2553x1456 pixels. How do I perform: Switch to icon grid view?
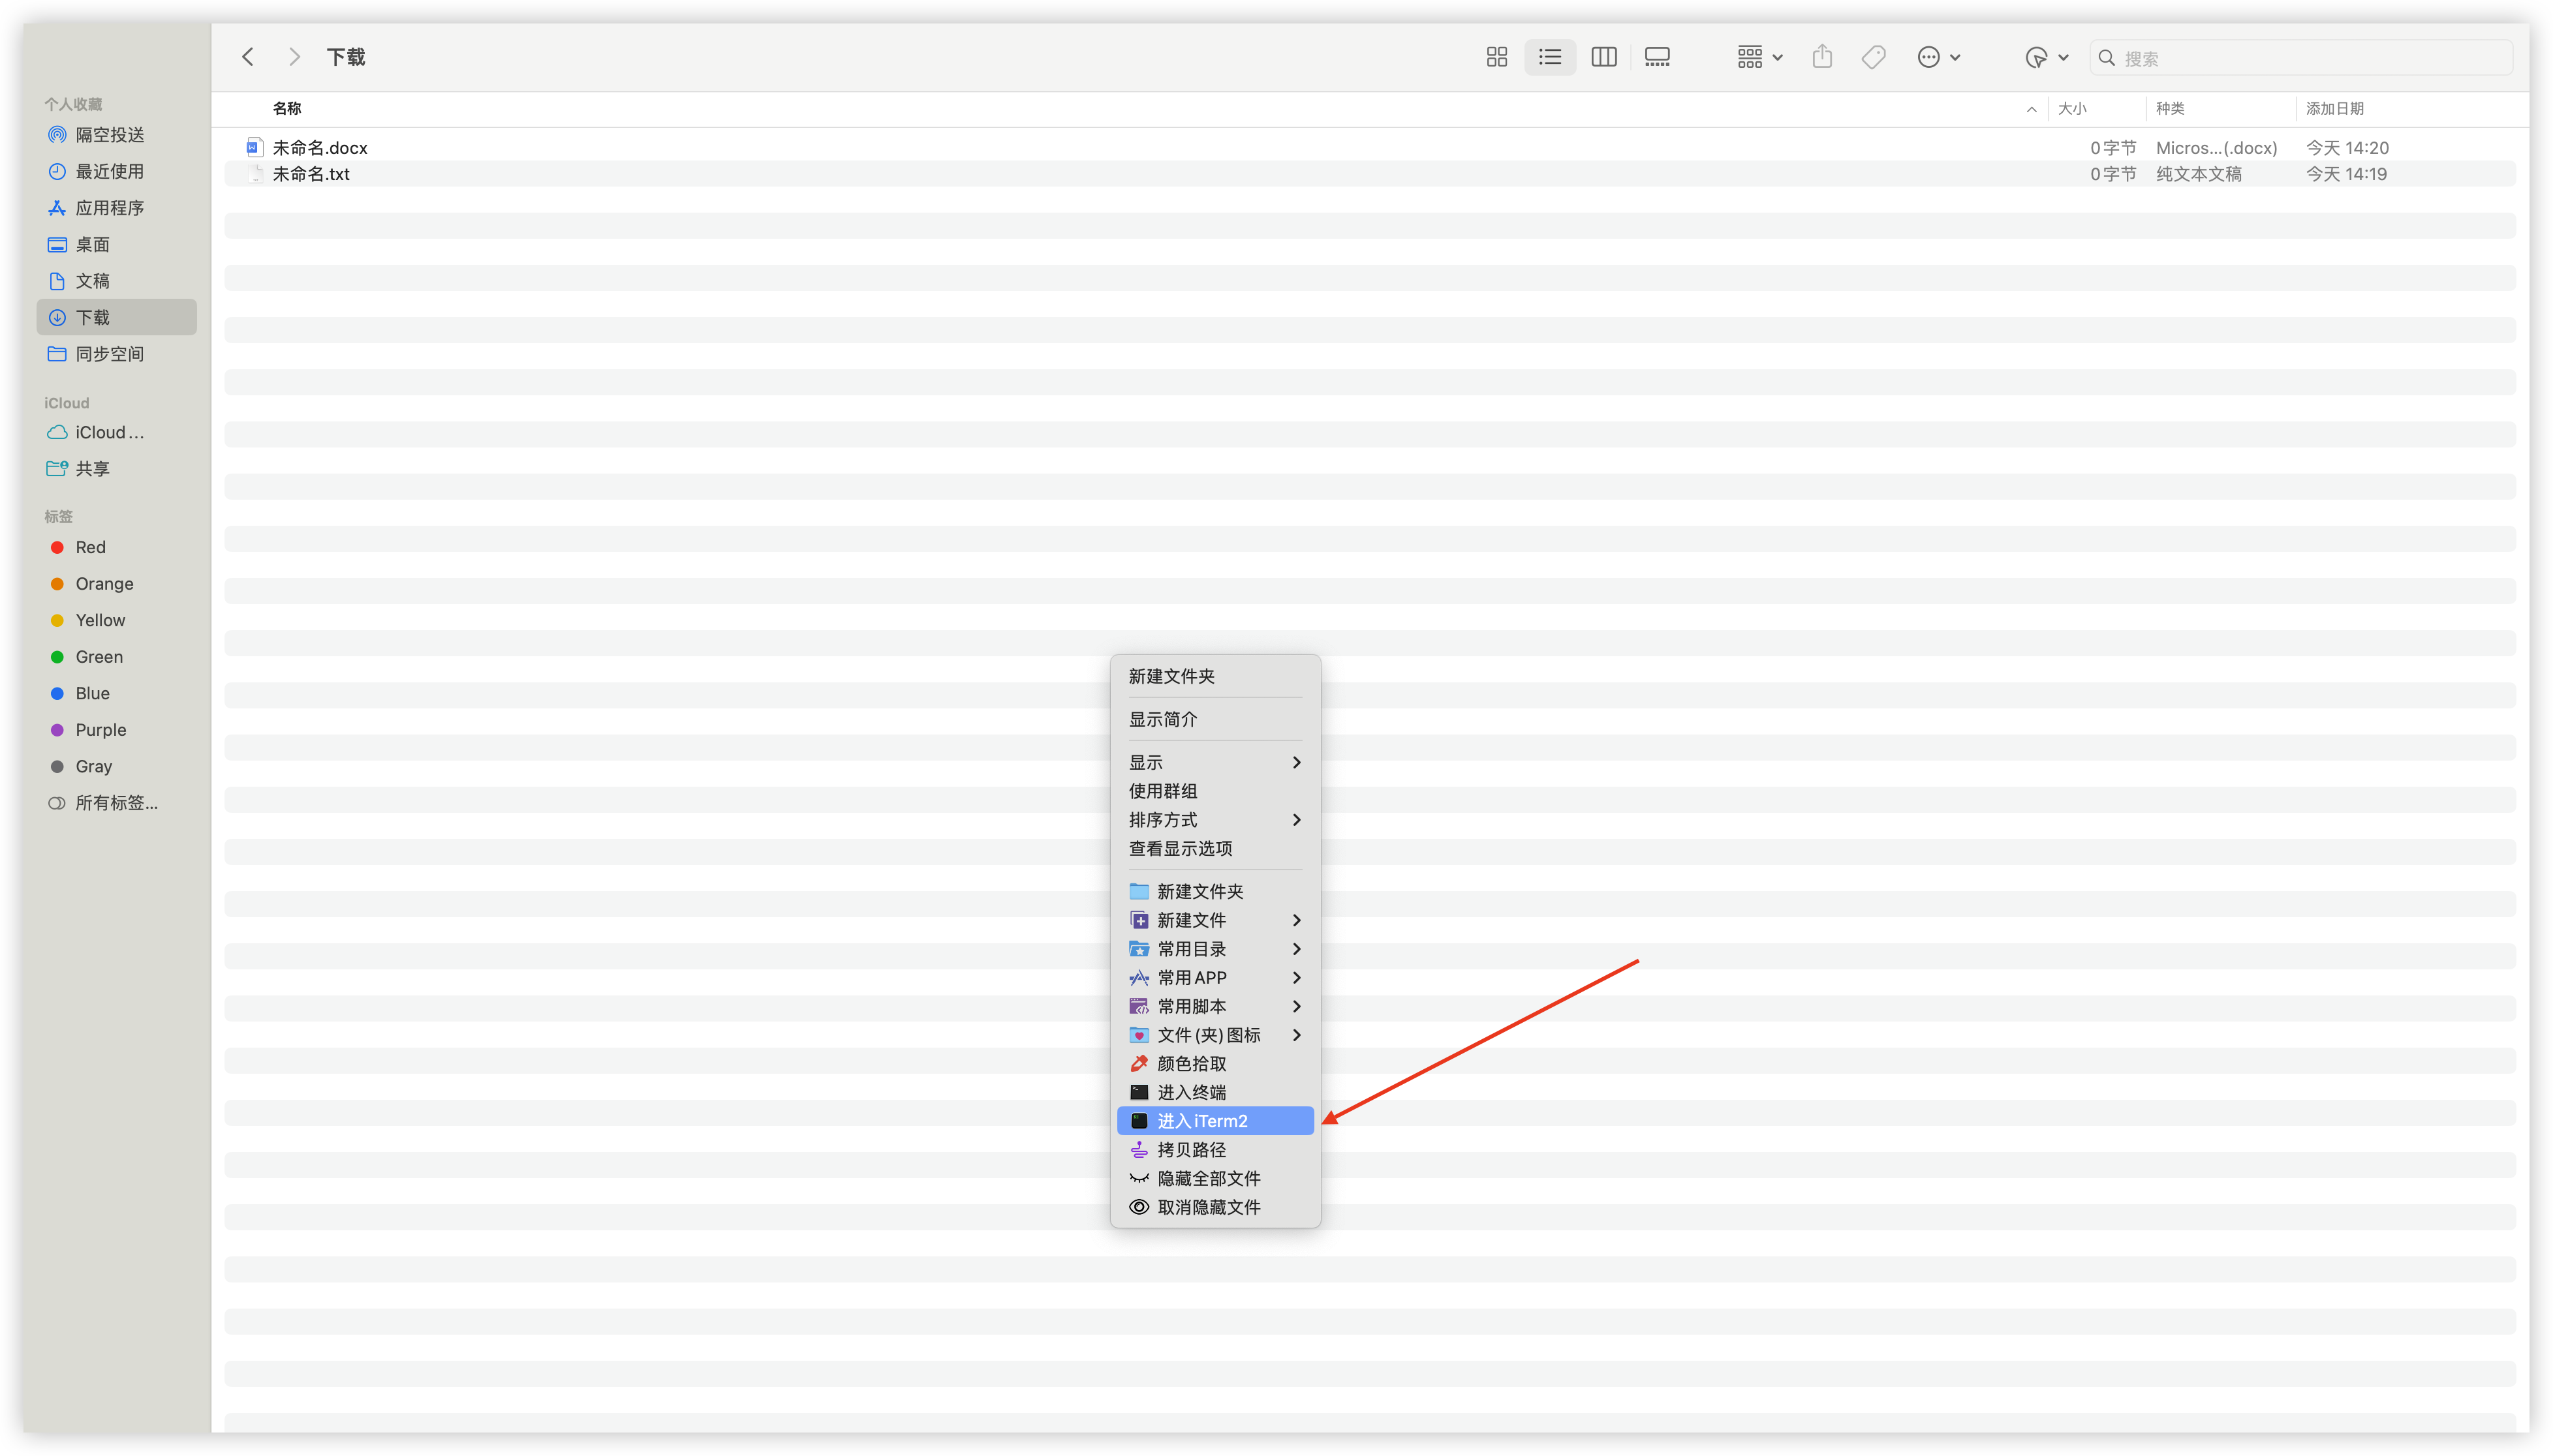pos(1496,57)
